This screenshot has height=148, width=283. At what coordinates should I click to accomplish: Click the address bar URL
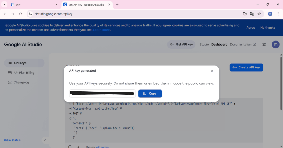[54, 14]
